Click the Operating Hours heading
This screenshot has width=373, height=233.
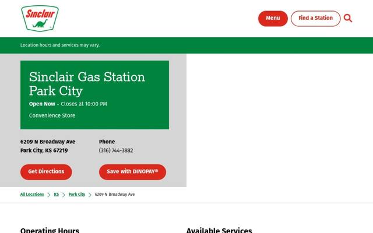pos(50,230)
